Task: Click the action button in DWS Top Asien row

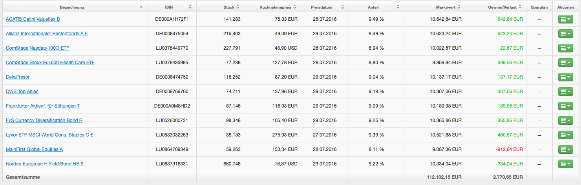Action: (565, 92)
